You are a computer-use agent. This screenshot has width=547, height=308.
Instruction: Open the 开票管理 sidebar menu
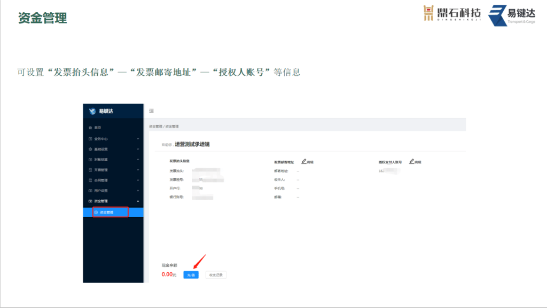tap(113, 170)
